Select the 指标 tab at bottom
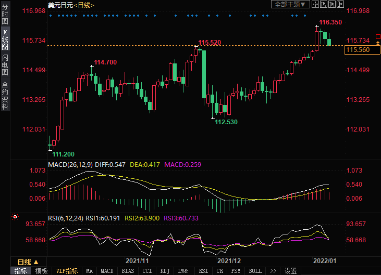381x275 pixels. point(21,271)
